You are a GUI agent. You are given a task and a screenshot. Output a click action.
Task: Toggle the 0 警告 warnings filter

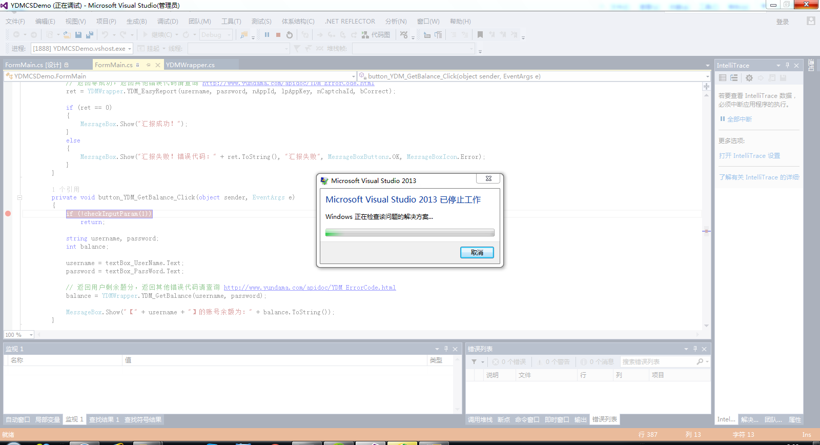pos(553,362)
